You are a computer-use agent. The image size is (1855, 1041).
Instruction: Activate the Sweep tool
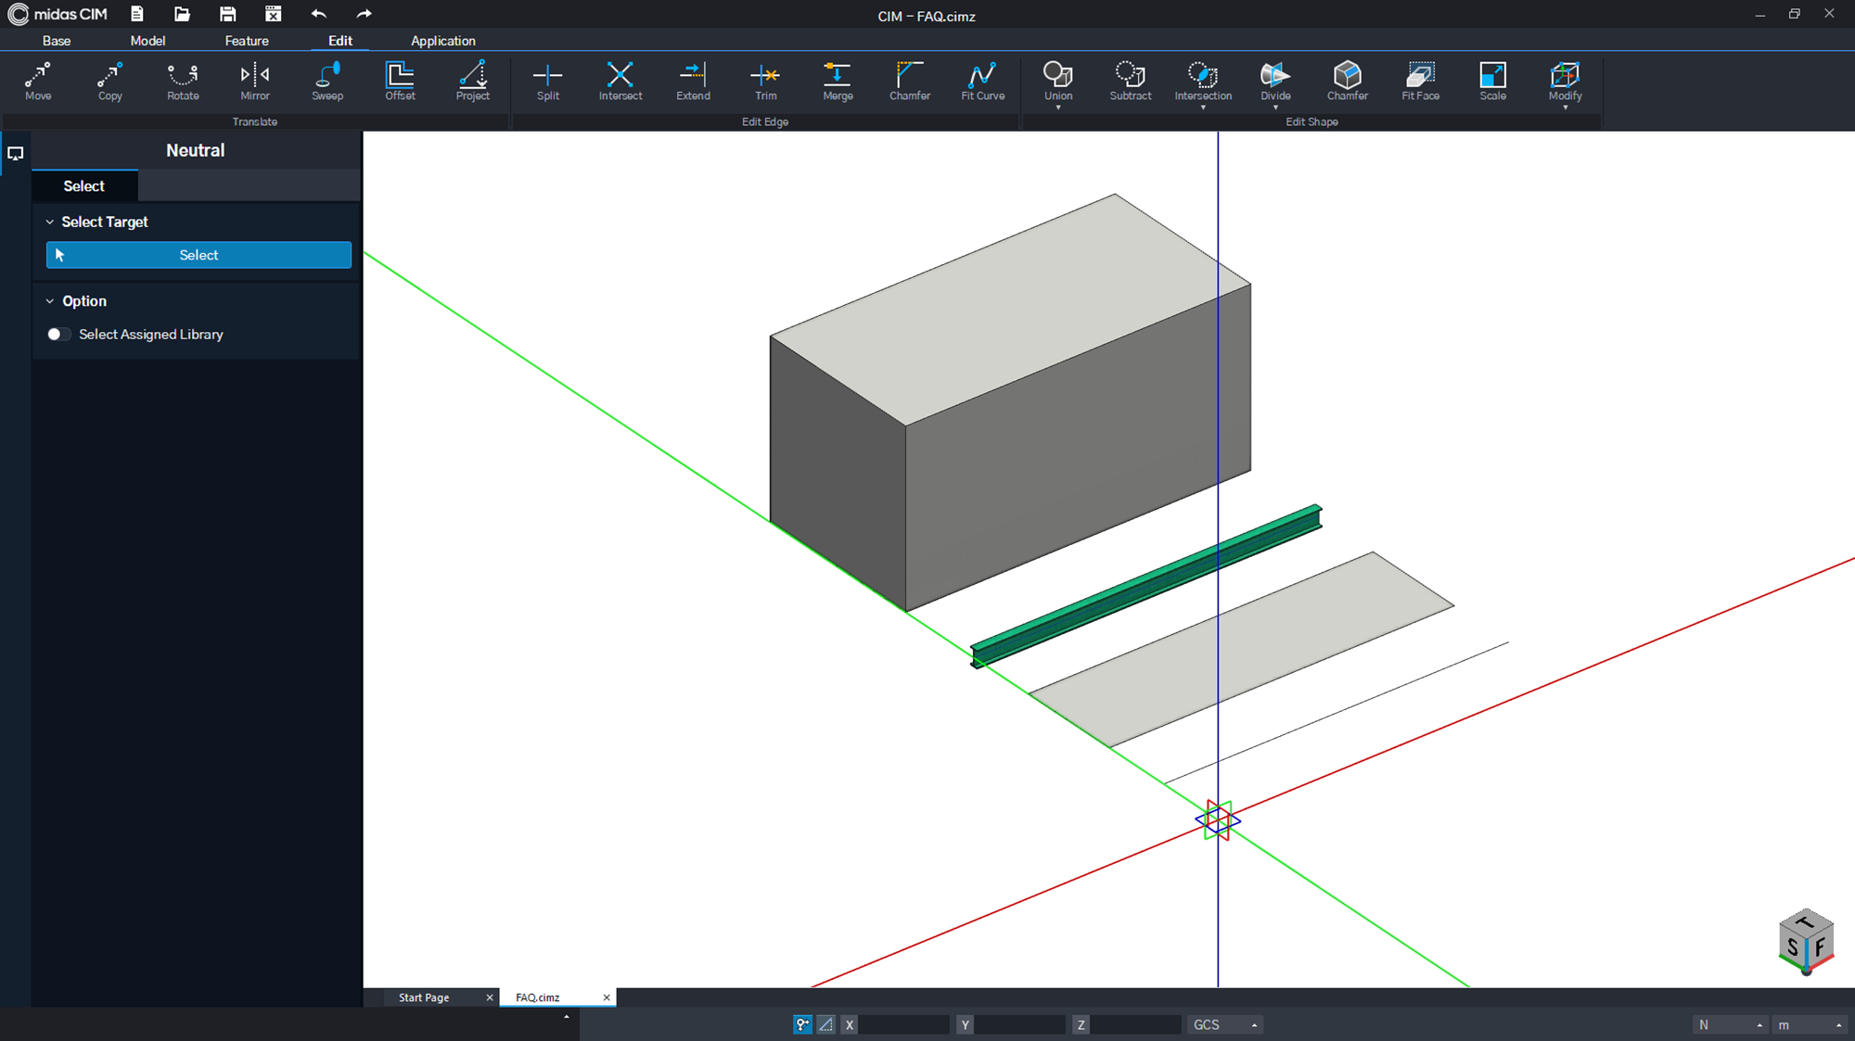tap(327, 81)
